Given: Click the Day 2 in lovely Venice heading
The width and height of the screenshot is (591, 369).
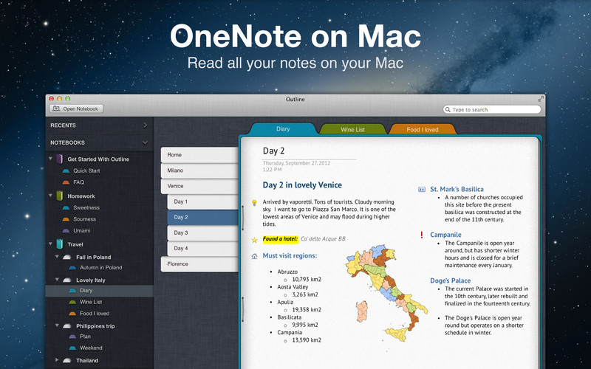Looking at the screenshot, I should (x=302, y=185).
